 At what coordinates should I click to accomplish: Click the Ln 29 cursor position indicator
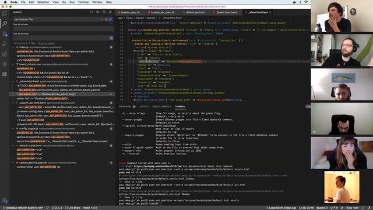(307, 208)
